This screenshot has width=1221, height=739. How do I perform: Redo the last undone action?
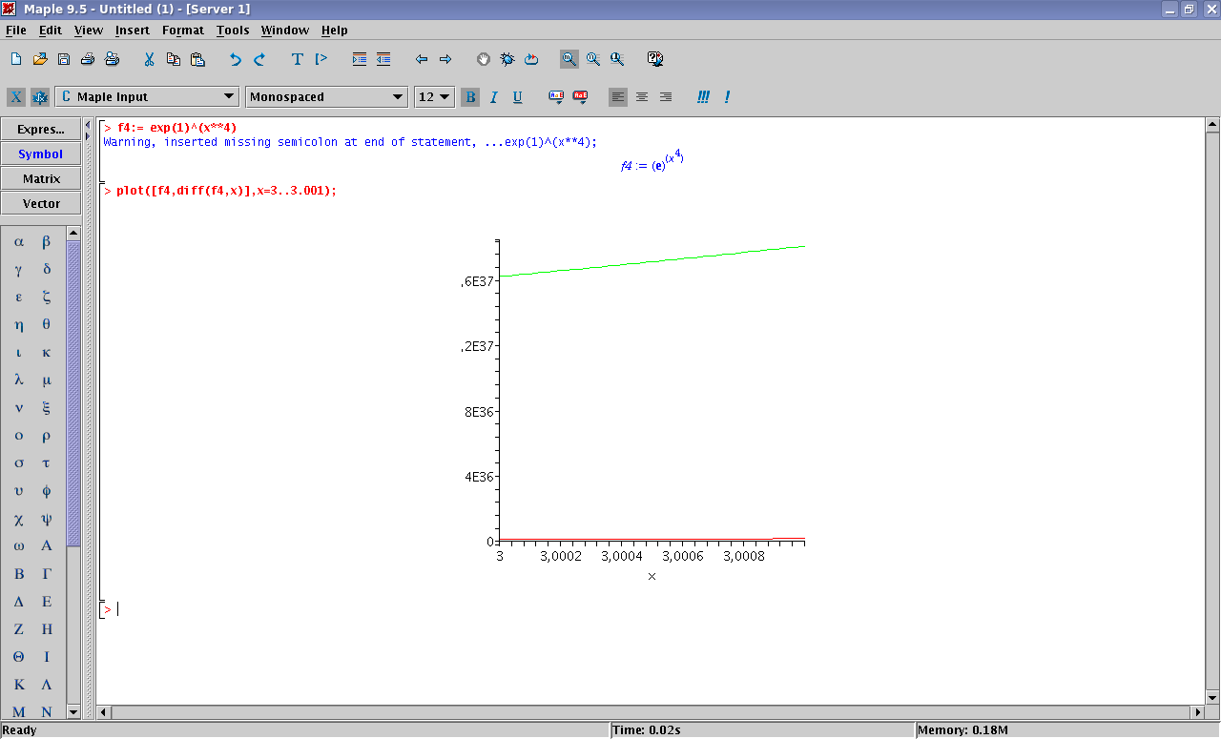259,59
